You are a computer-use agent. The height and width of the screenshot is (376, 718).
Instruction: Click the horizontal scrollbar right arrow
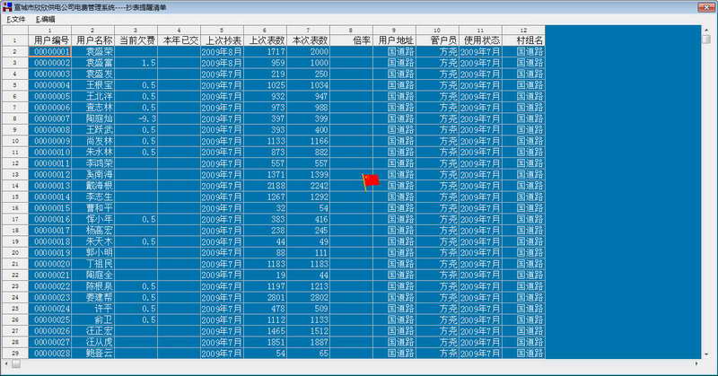click(696, 363)
